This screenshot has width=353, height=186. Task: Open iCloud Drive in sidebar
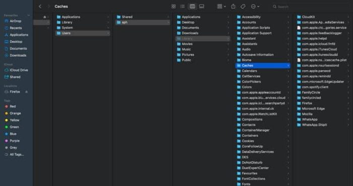coord(19,70)
